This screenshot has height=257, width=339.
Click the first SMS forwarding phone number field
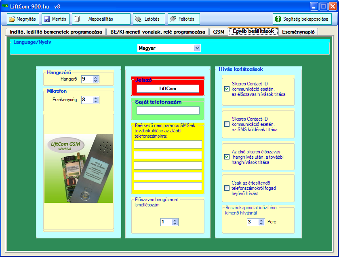click(x=168, y=144)
